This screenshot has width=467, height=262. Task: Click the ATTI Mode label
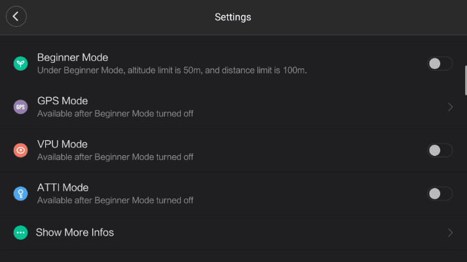click(63, 187)
